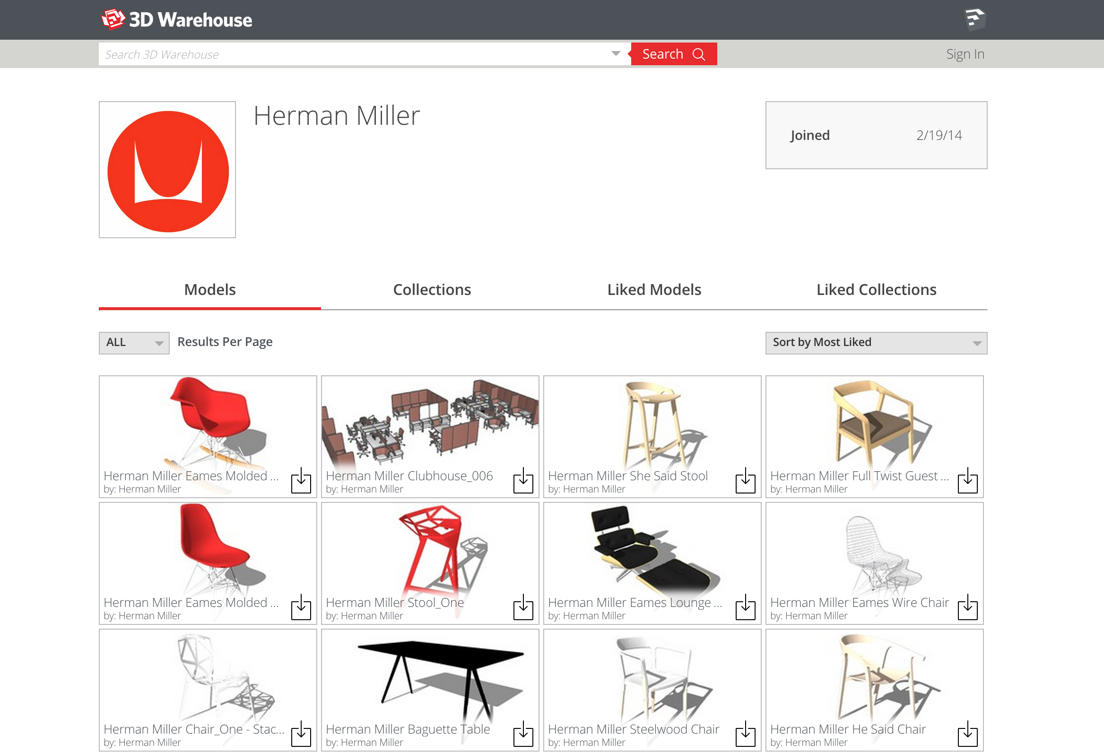Open the Liked Models tab
1104x753 pixels.
pos(654,290)
